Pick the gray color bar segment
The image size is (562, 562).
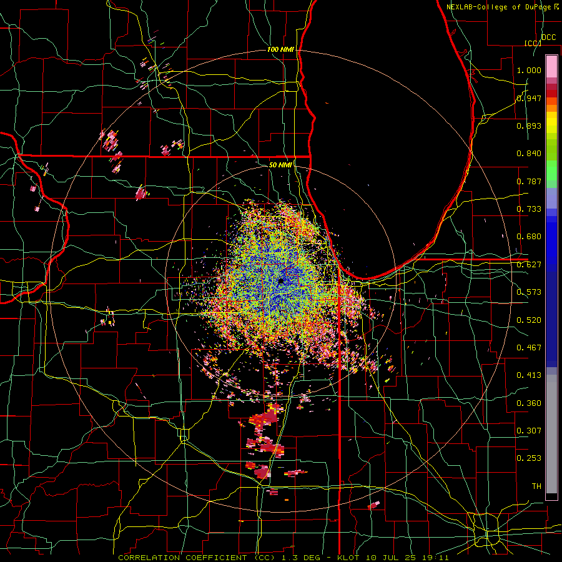tap(551, 434)
